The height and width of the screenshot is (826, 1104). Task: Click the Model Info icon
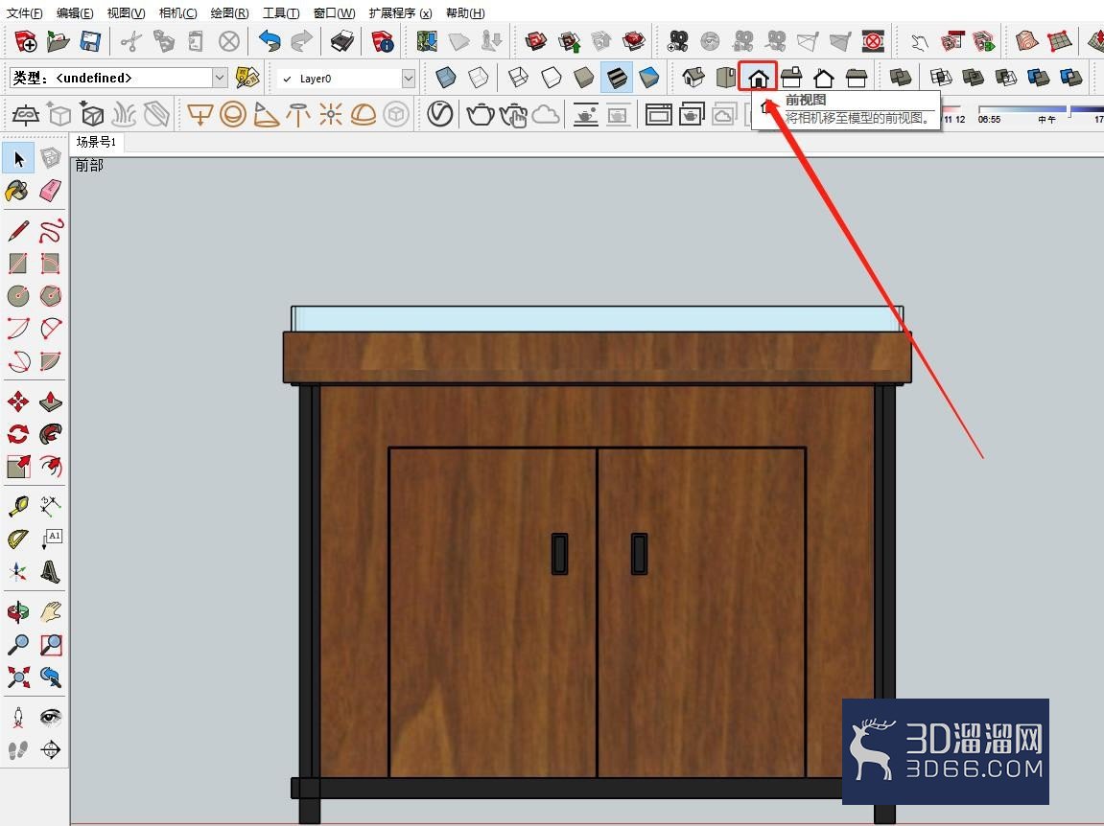(383, 41)
